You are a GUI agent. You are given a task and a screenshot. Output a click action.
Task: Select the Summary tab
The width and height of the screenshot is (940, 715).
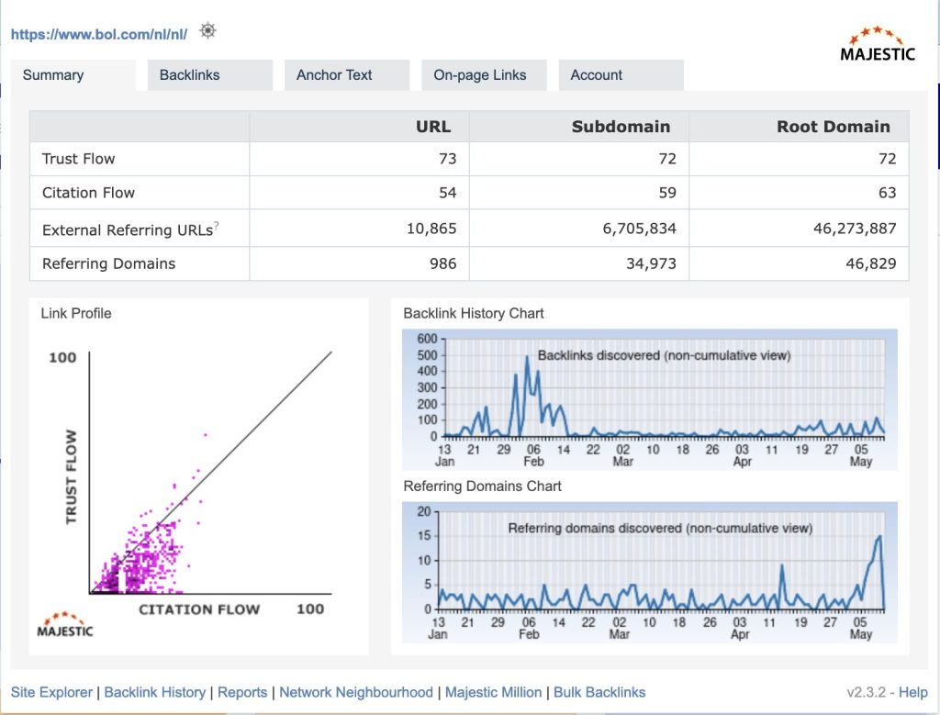(x=73, y=75)
